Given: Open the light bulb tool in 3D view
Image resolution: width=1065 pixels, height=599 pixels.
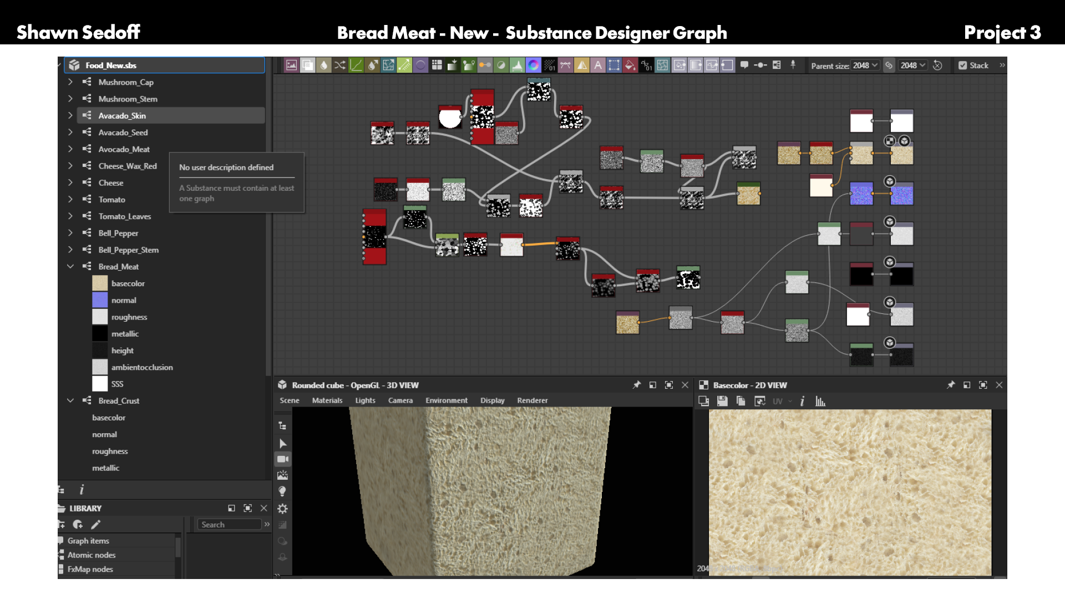Looking at the screenshot, I should click(282, 491).
